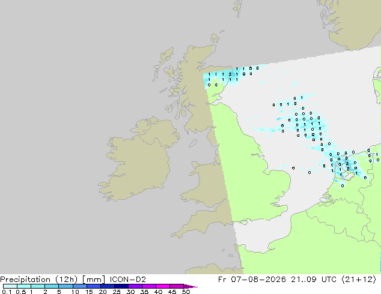The width and height of the screenshot is (381, 294).
Task: Click the (21+12) forecast offset label
Action: 359,280
